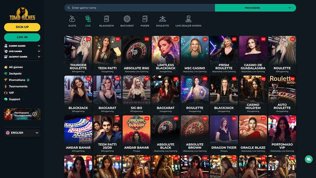
Task: Open Tournaments page
Action: click(x=18, y=86)
